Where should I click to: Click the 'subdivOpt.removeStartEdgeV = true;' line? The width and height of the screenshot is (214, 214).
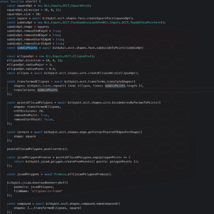pyautogui.click(x=36, y=44)
